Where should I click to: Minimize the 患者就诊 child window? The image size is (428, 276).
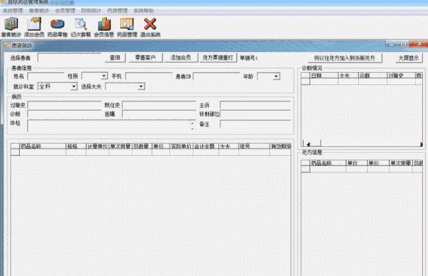tap(392, 43)
